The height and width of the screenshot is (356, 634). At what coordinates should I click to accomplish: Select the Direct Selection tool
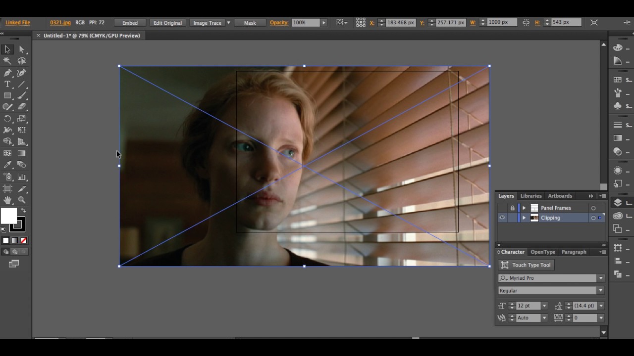(x=22, y=49)
